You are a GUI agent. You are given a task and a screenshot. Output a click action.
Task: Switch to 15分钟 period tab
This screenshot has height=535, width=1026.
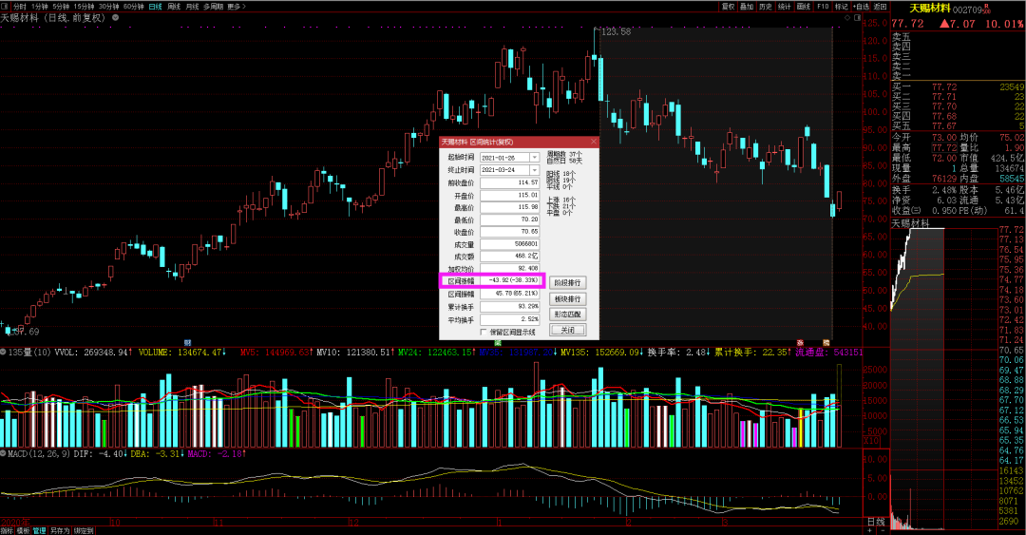[x=85, y=7]
